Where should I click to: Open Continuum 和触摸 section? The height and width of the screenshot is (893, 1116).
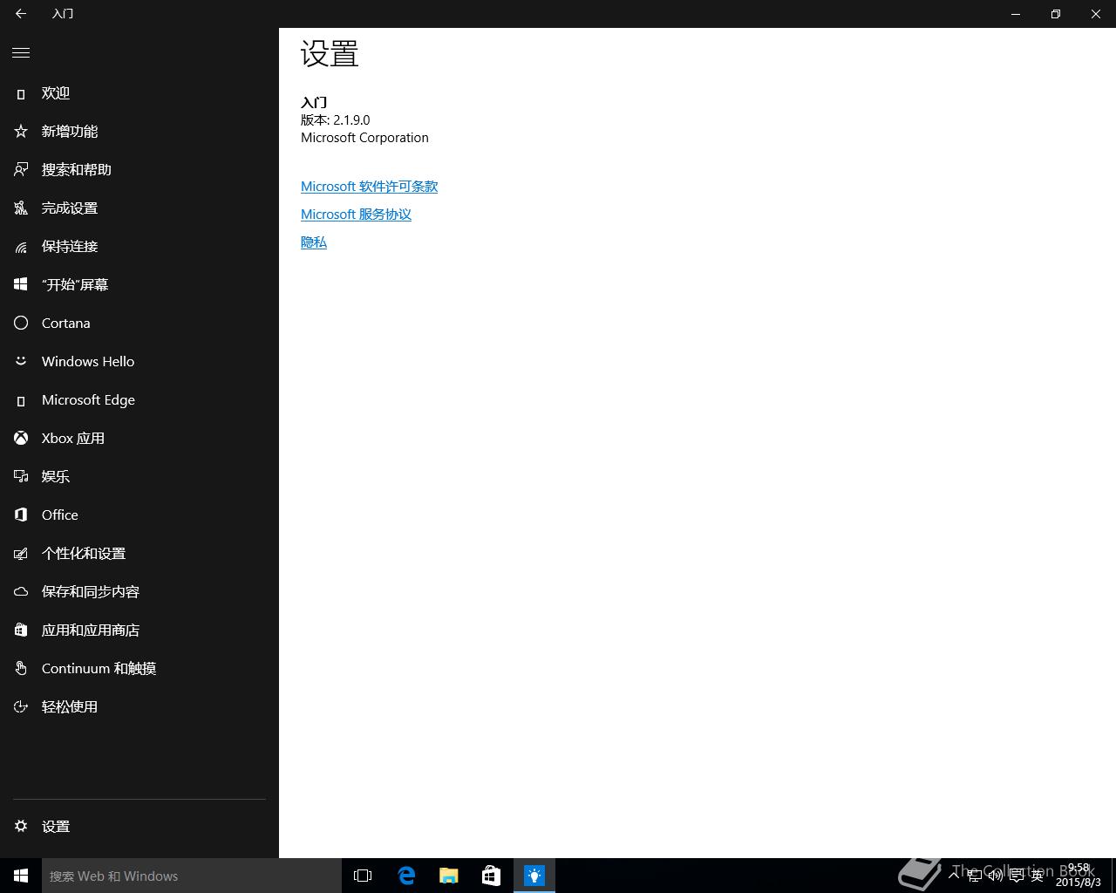coord(139,669)
